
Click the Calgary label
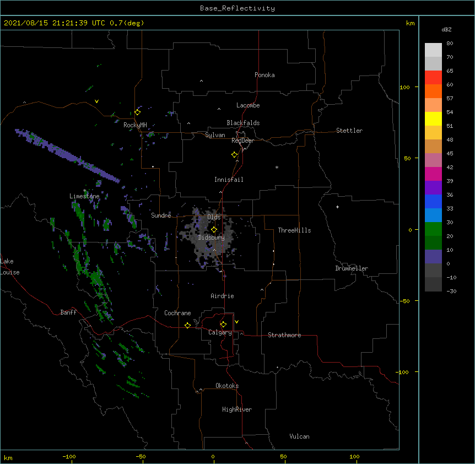tap(220, 332)
